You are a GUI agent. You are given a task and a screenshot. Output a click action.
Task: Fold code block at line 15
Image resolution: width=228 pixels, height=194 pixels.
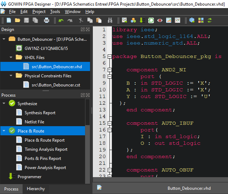click(110, 123)
